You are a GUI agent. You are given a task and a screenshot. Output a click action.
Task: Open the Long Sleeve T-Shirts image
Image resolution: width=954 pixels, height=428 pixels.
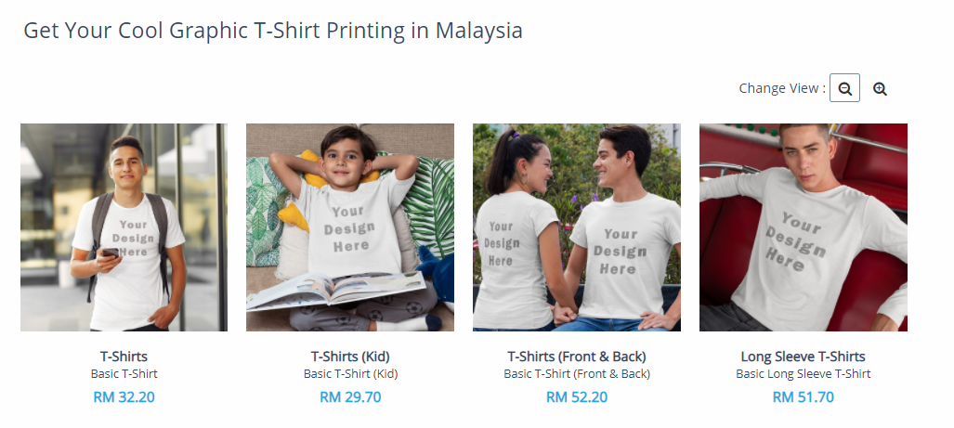pos(804,227)
